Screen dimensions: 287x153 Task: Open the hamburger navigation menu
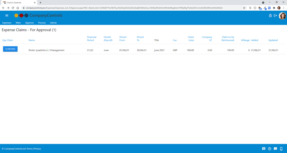pyautogui.click(x=7, y=16)
